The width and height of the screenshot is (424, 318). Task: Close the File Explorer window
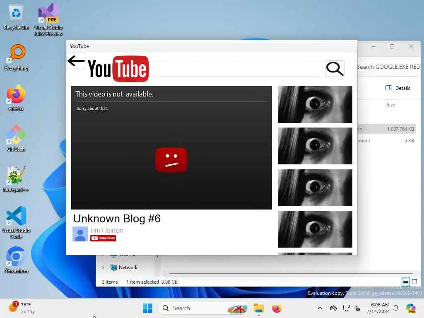(411, 46)
